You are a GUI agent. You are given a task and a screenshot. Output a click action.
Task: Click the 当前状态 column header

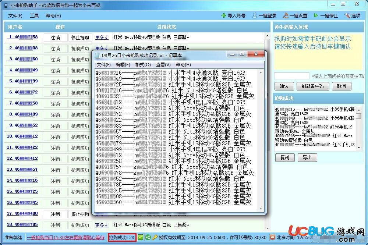pyautogui.click(x=166, y=27)
